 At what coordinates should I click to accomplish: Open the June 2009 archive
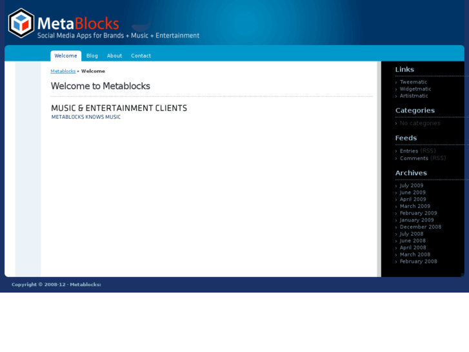[413, 192]
